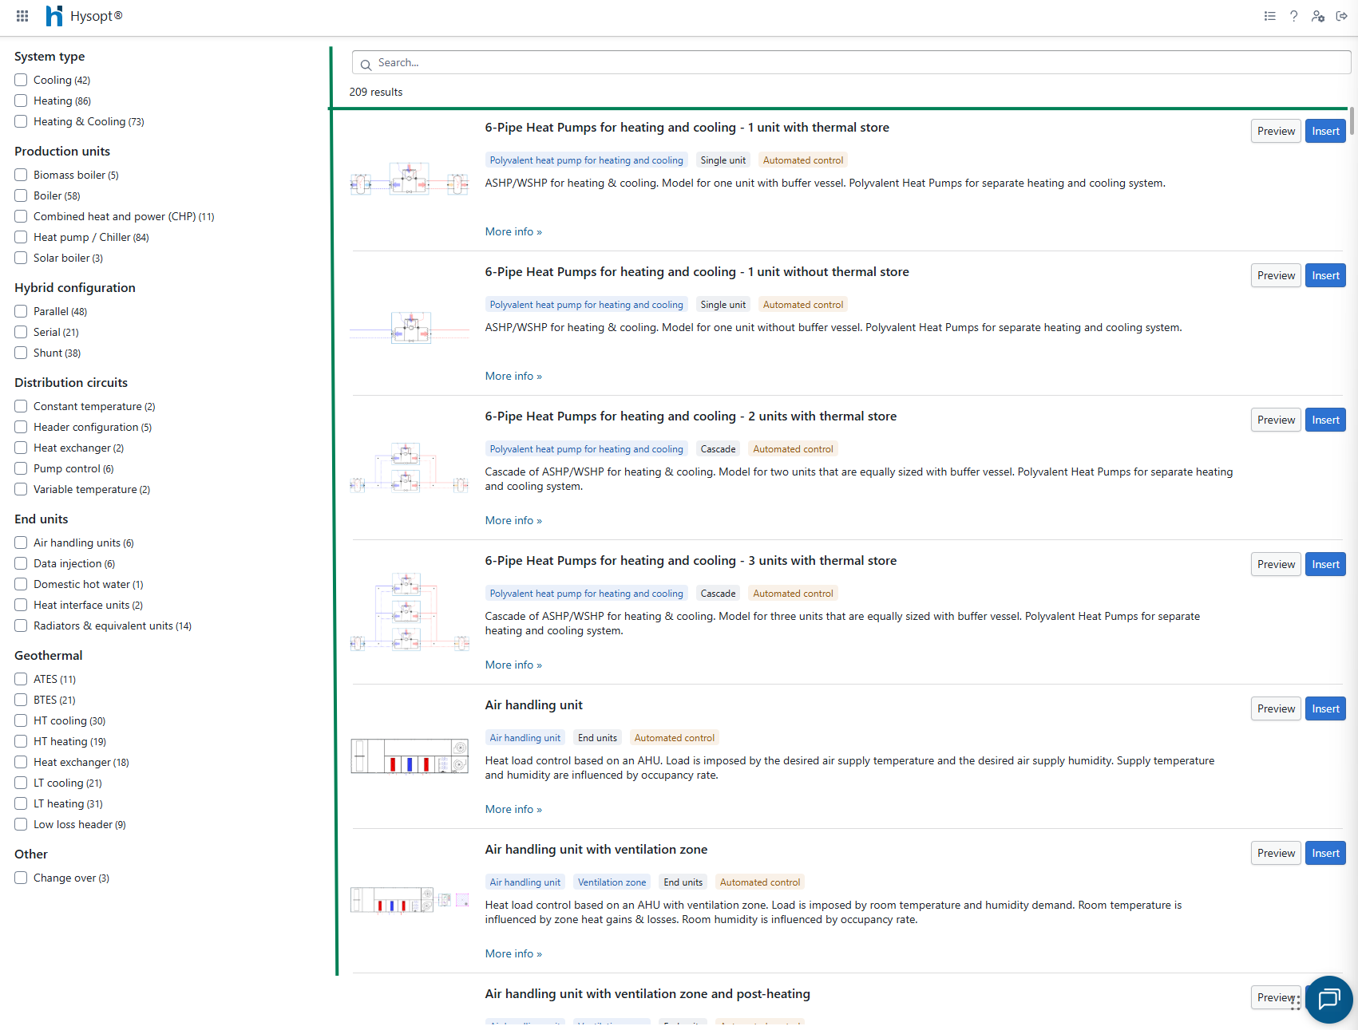
Task: Enable Radiators & equivalent units filter
Action: tap(21, 625)
